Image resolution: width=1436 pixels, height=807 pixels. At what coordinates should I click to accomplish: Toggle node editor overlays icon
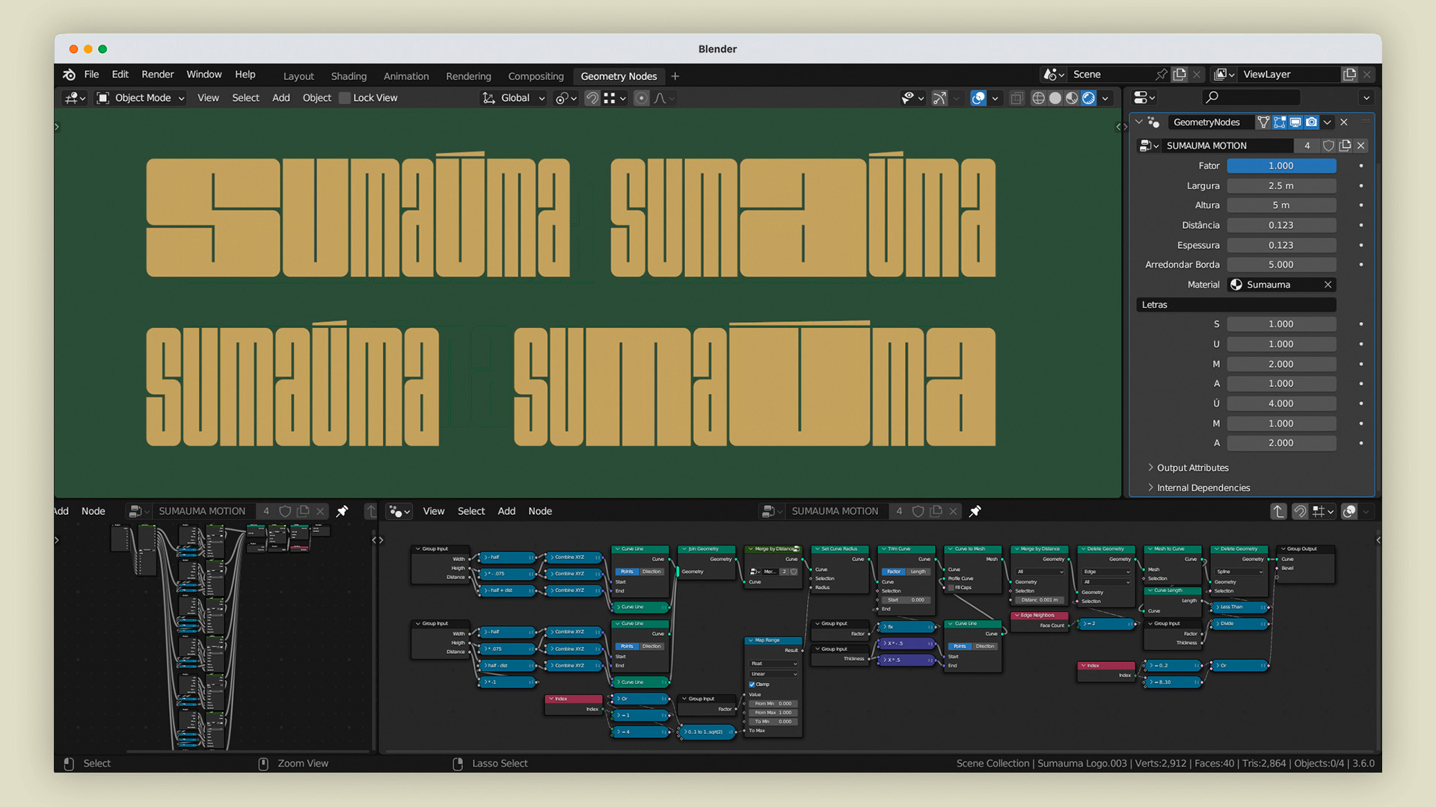click(1349, 512)
